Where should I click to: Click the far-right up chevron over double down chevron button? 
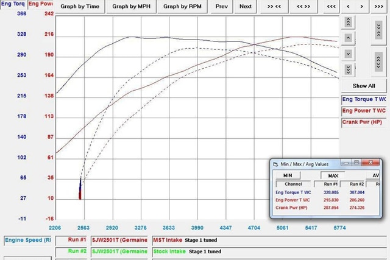pos(378,61)
